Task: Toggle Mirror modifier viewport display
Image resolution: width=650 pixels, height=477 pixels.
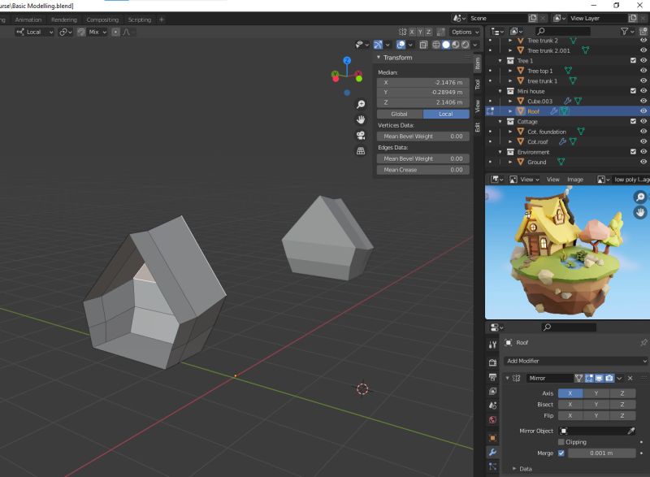Action: pyautogui.click(x=599, y=378)
